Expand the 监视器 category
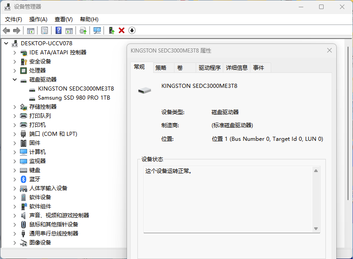Viewport: 353px width, 259px height. pyautogui.click(x=14, y=161)
